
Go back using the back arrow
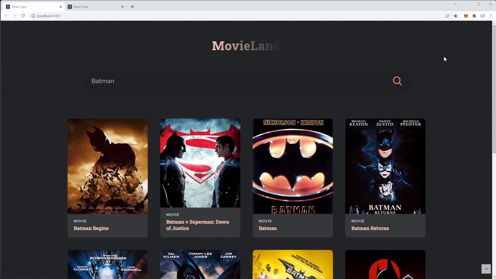(6, 16)
